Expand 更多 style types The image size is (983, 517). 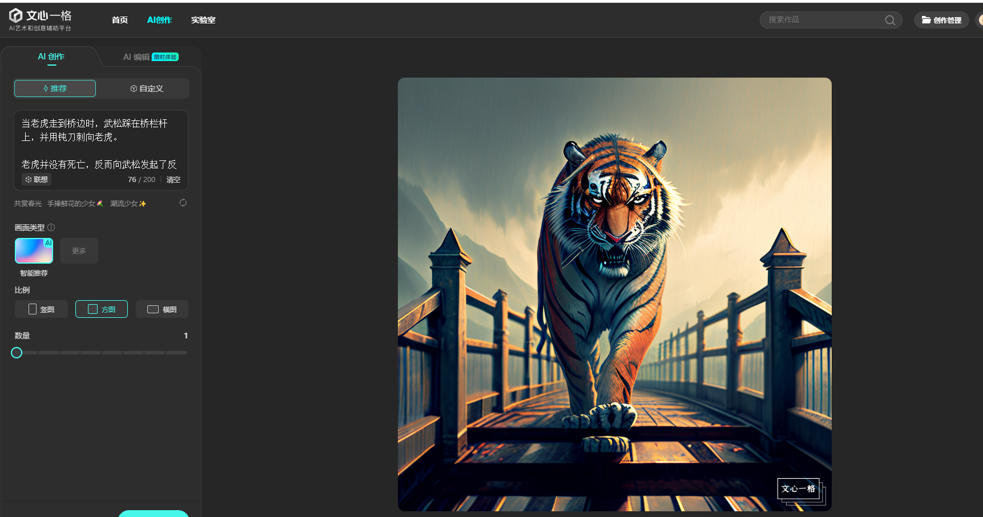click(x=79, y=251)
